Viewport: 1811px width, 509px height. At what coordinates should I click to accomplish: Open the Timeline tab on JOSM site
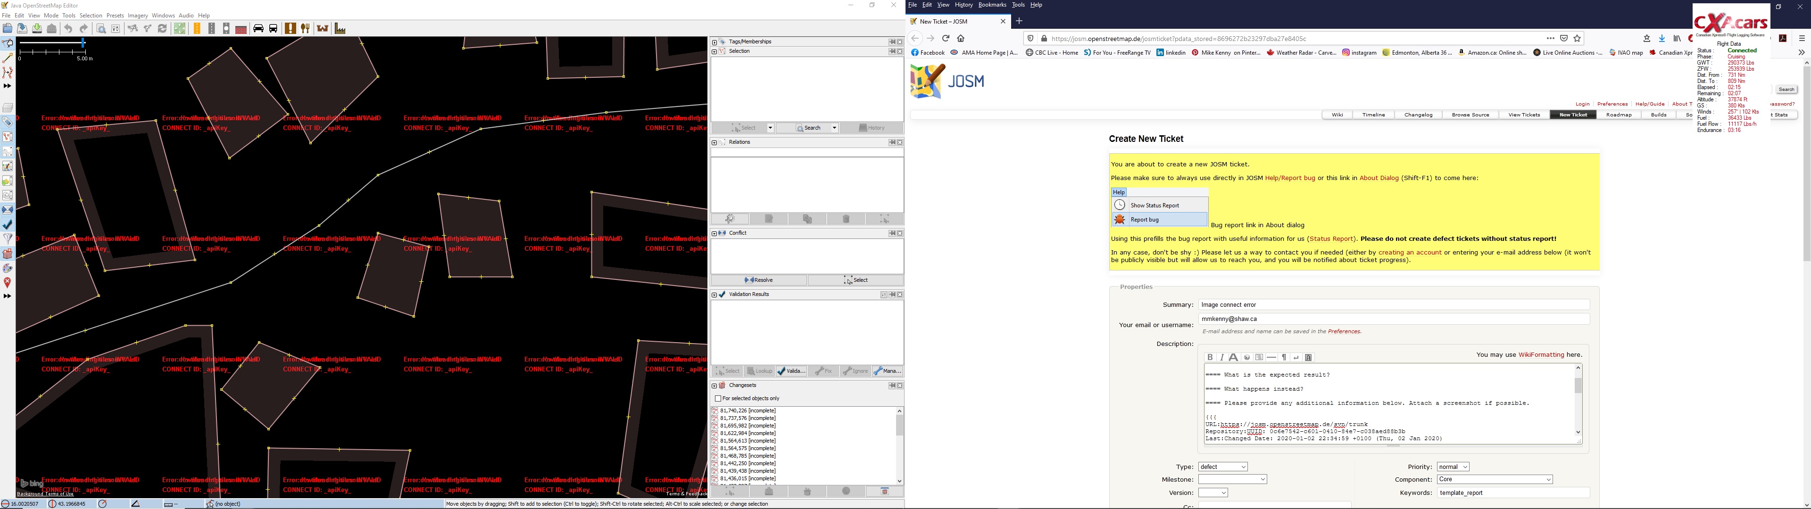pos(1373,115)
